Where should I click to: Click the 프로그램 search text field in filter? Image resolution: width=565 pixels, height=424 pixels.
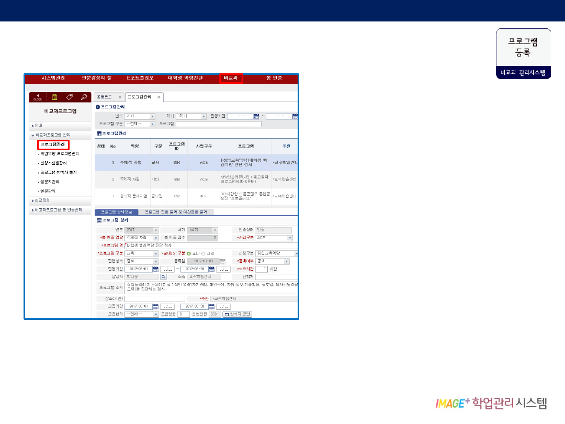click(218, 124)
